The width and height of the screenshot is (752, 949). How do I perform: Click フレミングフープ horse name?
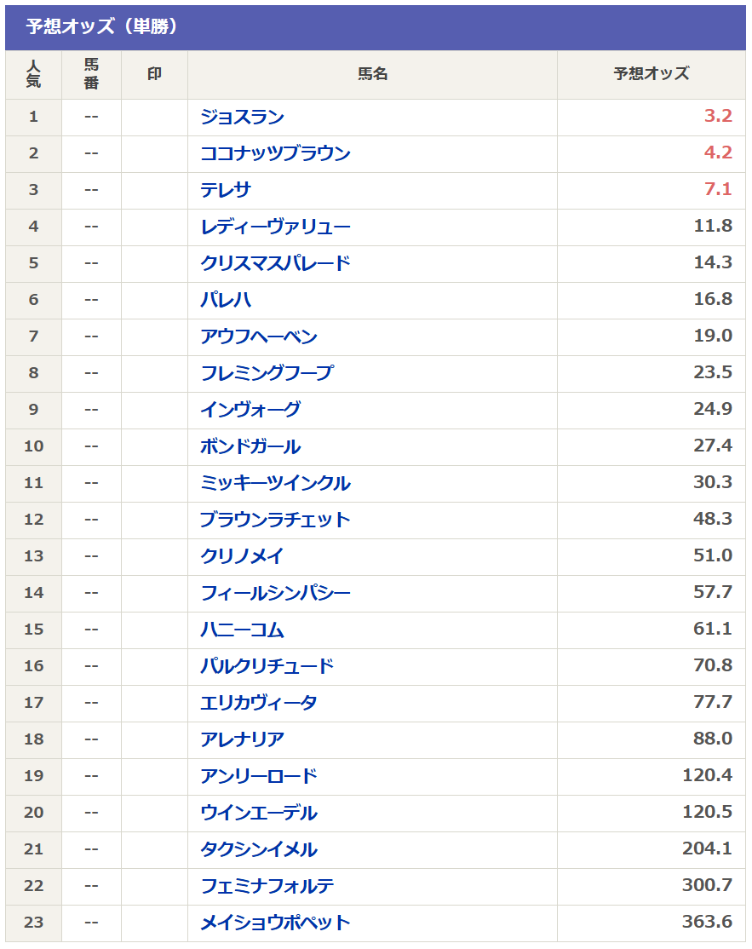pyautogui.click(x=267, y=373)
